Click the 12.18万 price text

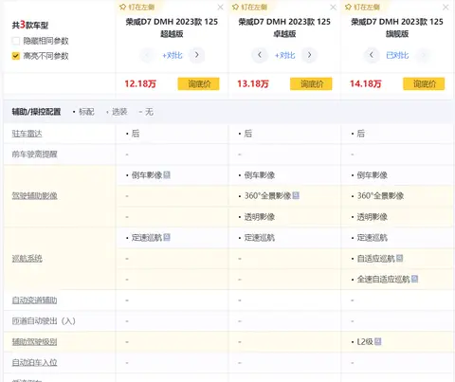140,83
